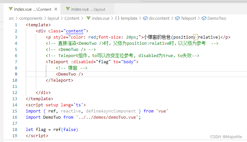Click line number 9 in the gutter
The image size is (247, 142).
16,74
